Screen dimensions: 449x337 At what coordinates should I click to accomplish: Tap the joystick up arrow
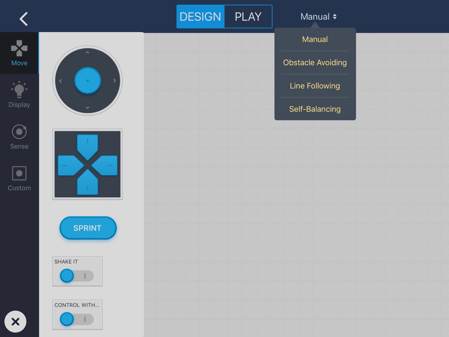87,53
